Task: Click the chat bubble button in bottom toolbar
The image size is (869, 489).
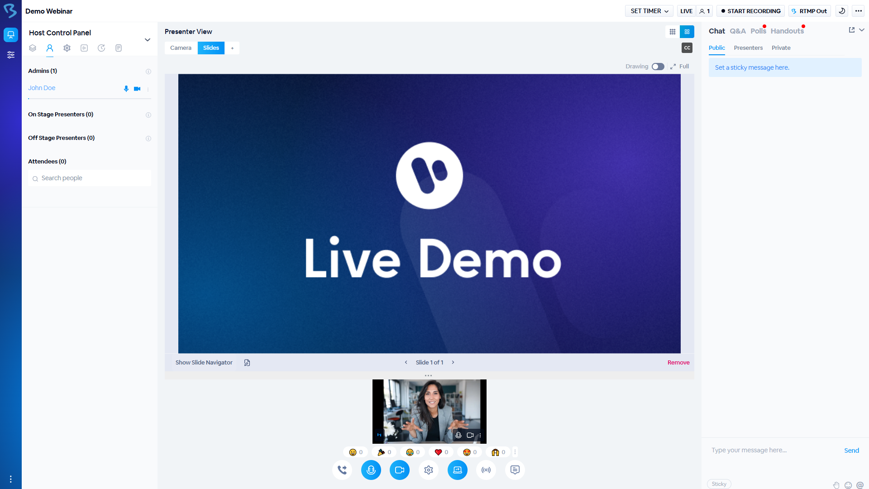Action: point(515,470)
